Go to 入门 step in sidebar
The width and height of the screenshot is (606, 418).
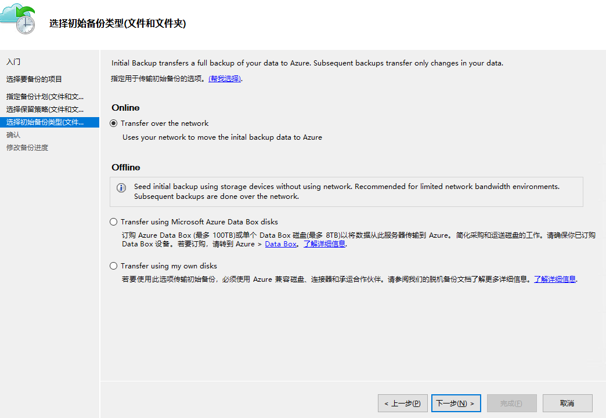[13, 62]
